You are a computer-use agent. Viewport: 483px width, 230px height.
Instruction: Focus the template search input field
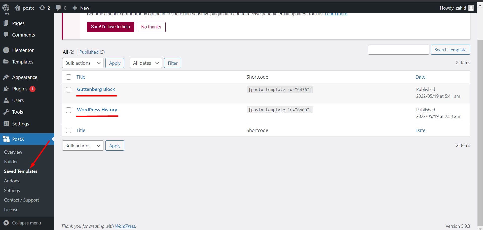[398, 50]
